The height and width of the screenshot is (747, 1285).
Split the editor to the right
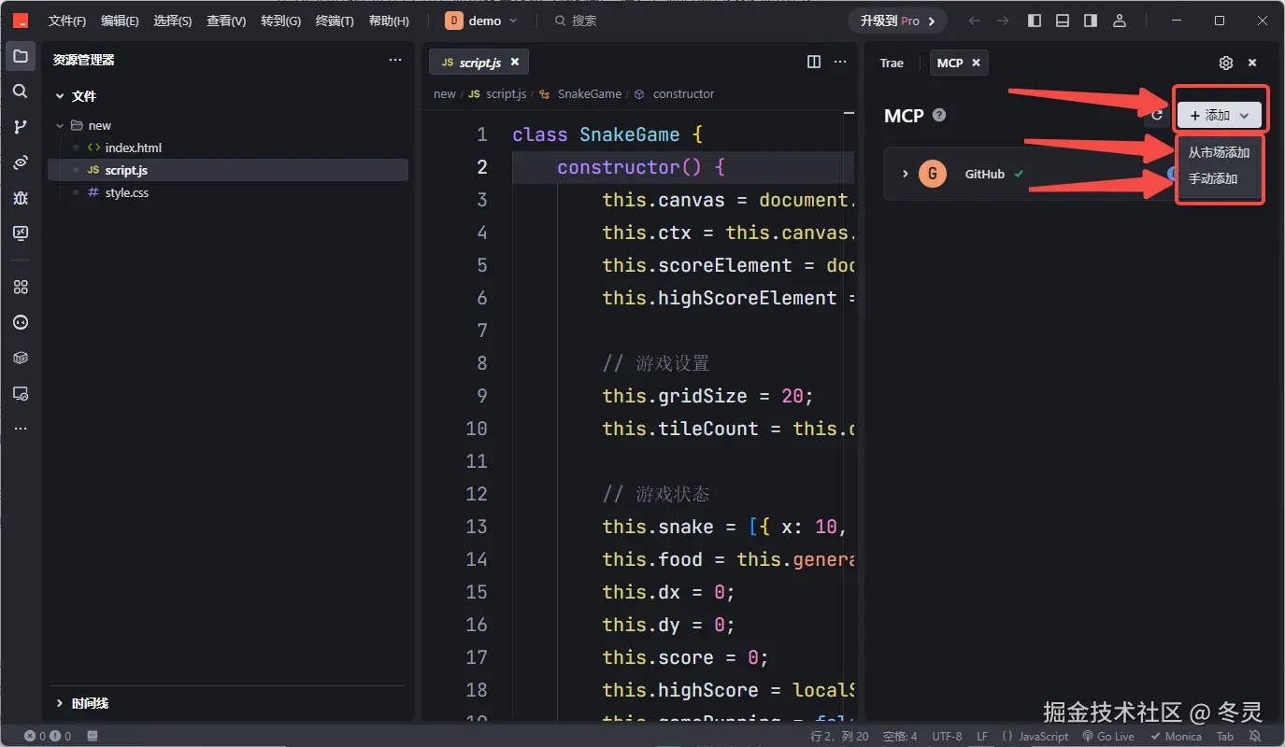tap(814, 62)
